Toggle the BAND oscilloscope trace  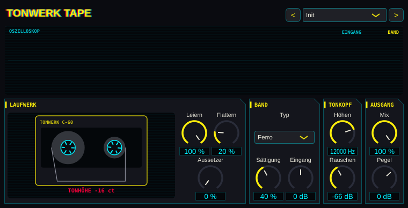point(393,32)
